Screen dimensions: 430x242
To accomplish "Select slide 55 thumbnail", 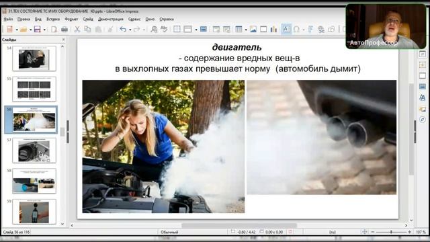I will click(34, 89).
